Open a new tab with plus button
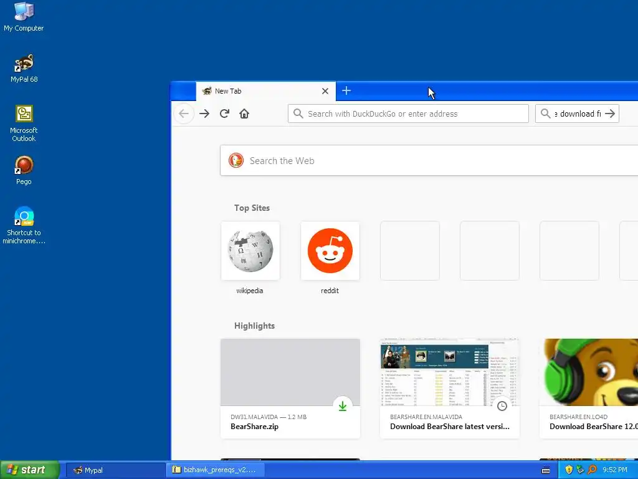Viewport: 638px width, 479px height. (346, 90)
